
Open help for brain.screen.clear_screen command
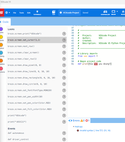(x=64, y=53)
